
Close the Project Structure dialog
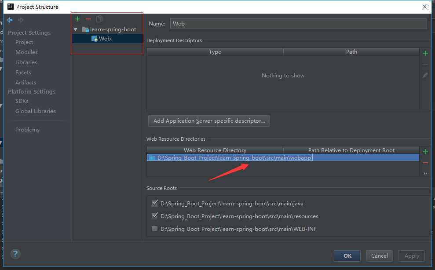click(425, 7)
